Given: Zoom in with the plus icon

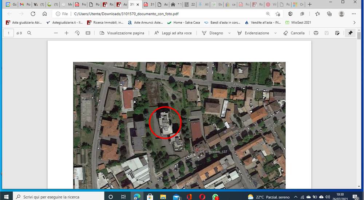Looking at the screenshot, I should [67, 33].
